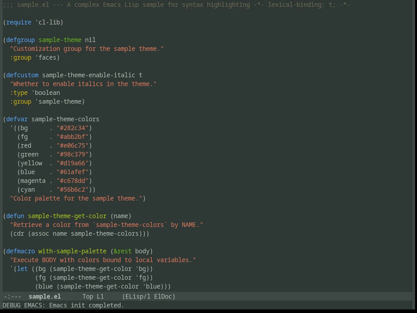The width and height of the screenshot is (417, 313).
Task: Click the ':type' keyword
Action: [x=19, y=93]
